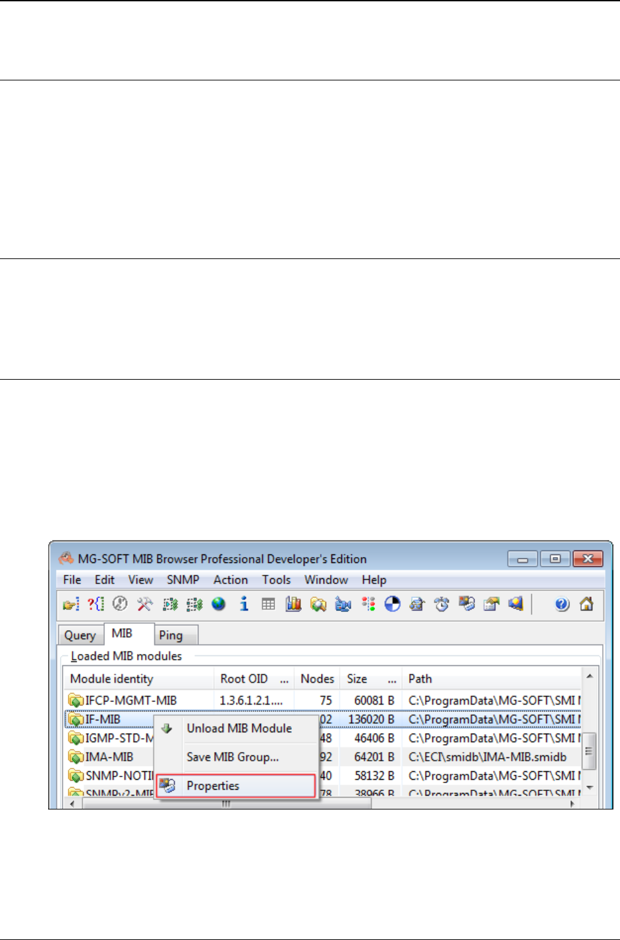Image resolution: width=620 pixels, height=940 pixels.
Task: Click the Size column header
Action: click(x=370, y=679)
